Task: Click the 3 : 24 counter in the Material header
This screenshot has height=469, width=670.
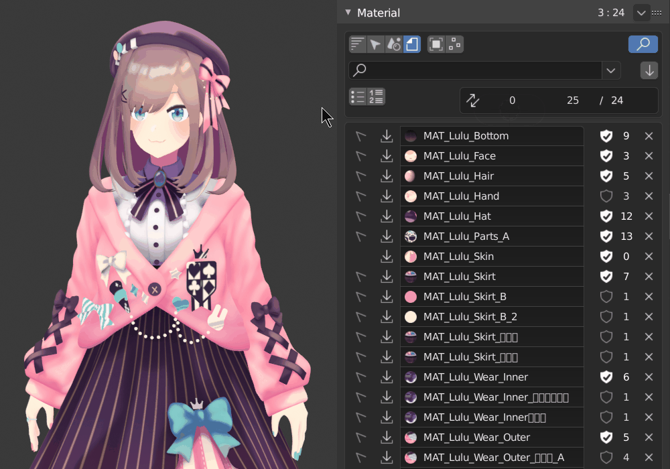Action: click(x=611, y=13)
